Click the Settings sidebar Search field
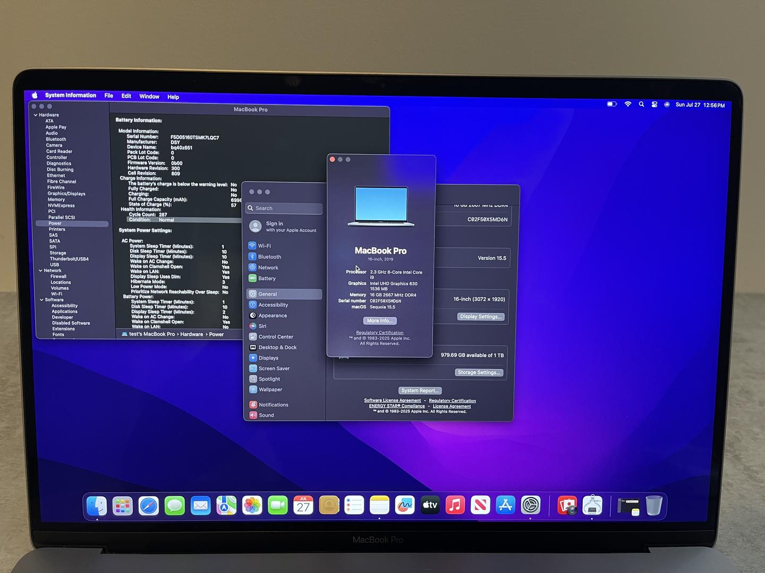 click(x=284, y=209)
